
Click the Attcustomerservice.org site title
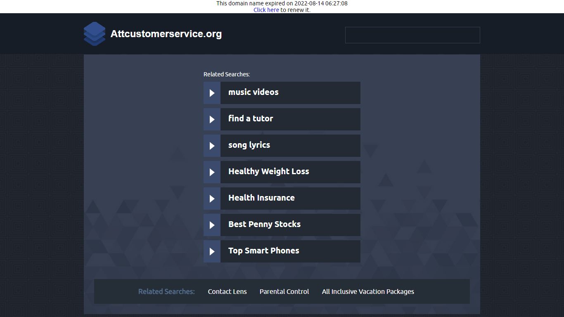click(x=166, y=34)
